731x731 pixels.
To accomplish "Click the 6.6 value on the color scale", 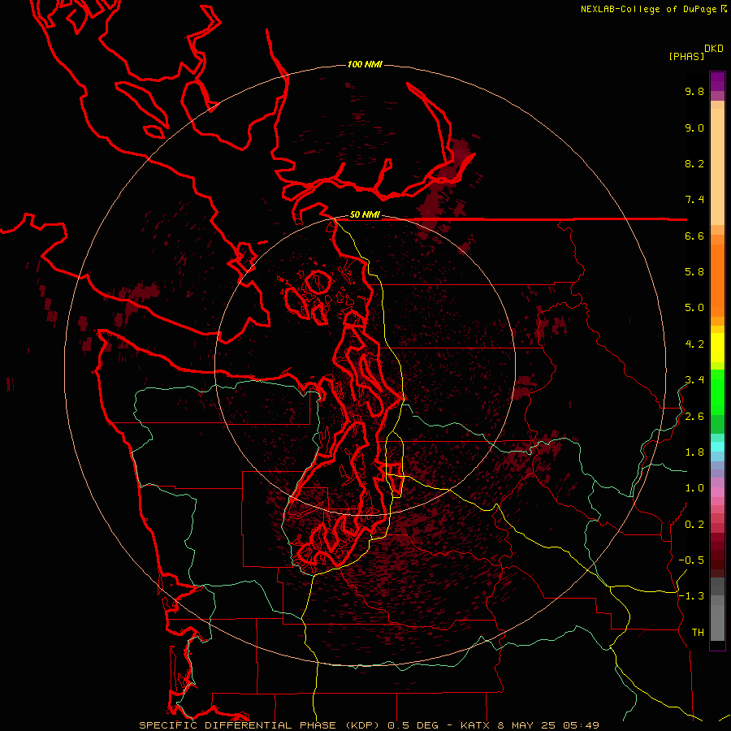I will pyautogui.click(x=694, y=236).
